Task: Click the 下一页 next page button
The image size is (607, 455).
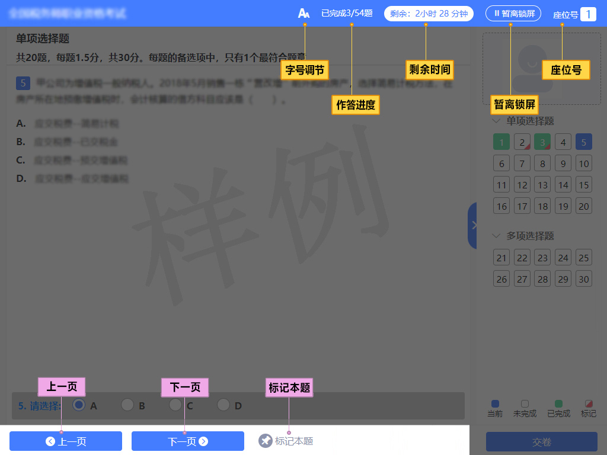Action: tap(188, 441)
